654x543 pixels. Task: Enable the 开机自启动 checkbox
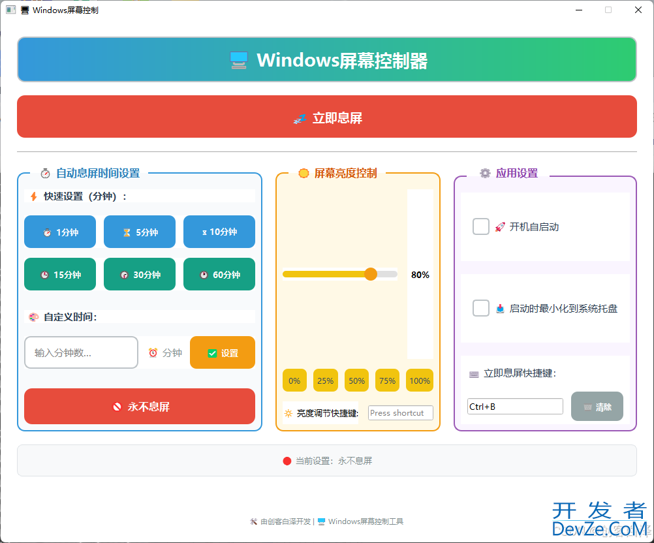coord(481,226)
